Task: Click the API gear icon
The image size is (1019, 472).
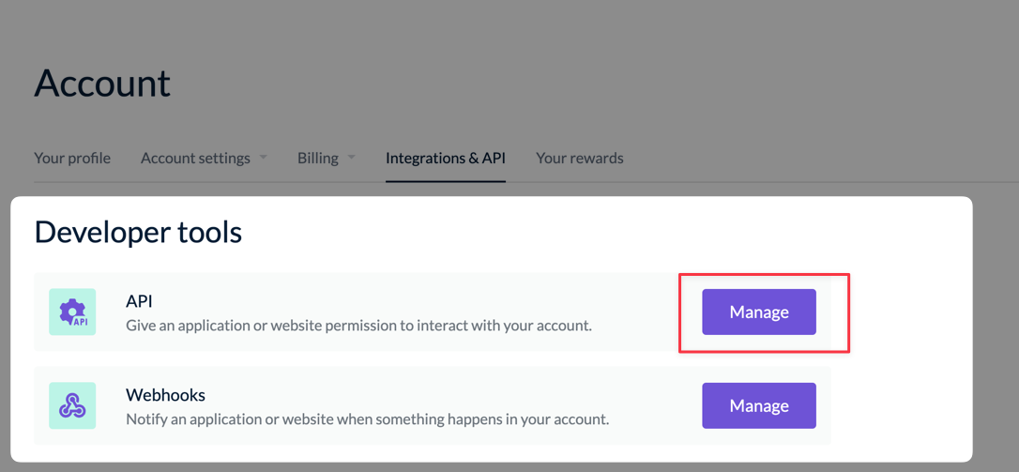Action: tap(72, 312)
